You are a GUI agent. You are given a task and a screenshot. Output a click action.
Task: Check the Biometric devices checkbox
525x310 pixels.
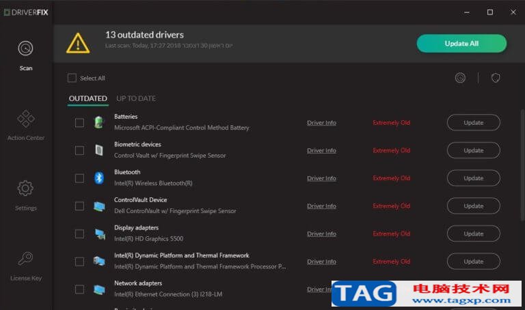coord(79,150)
